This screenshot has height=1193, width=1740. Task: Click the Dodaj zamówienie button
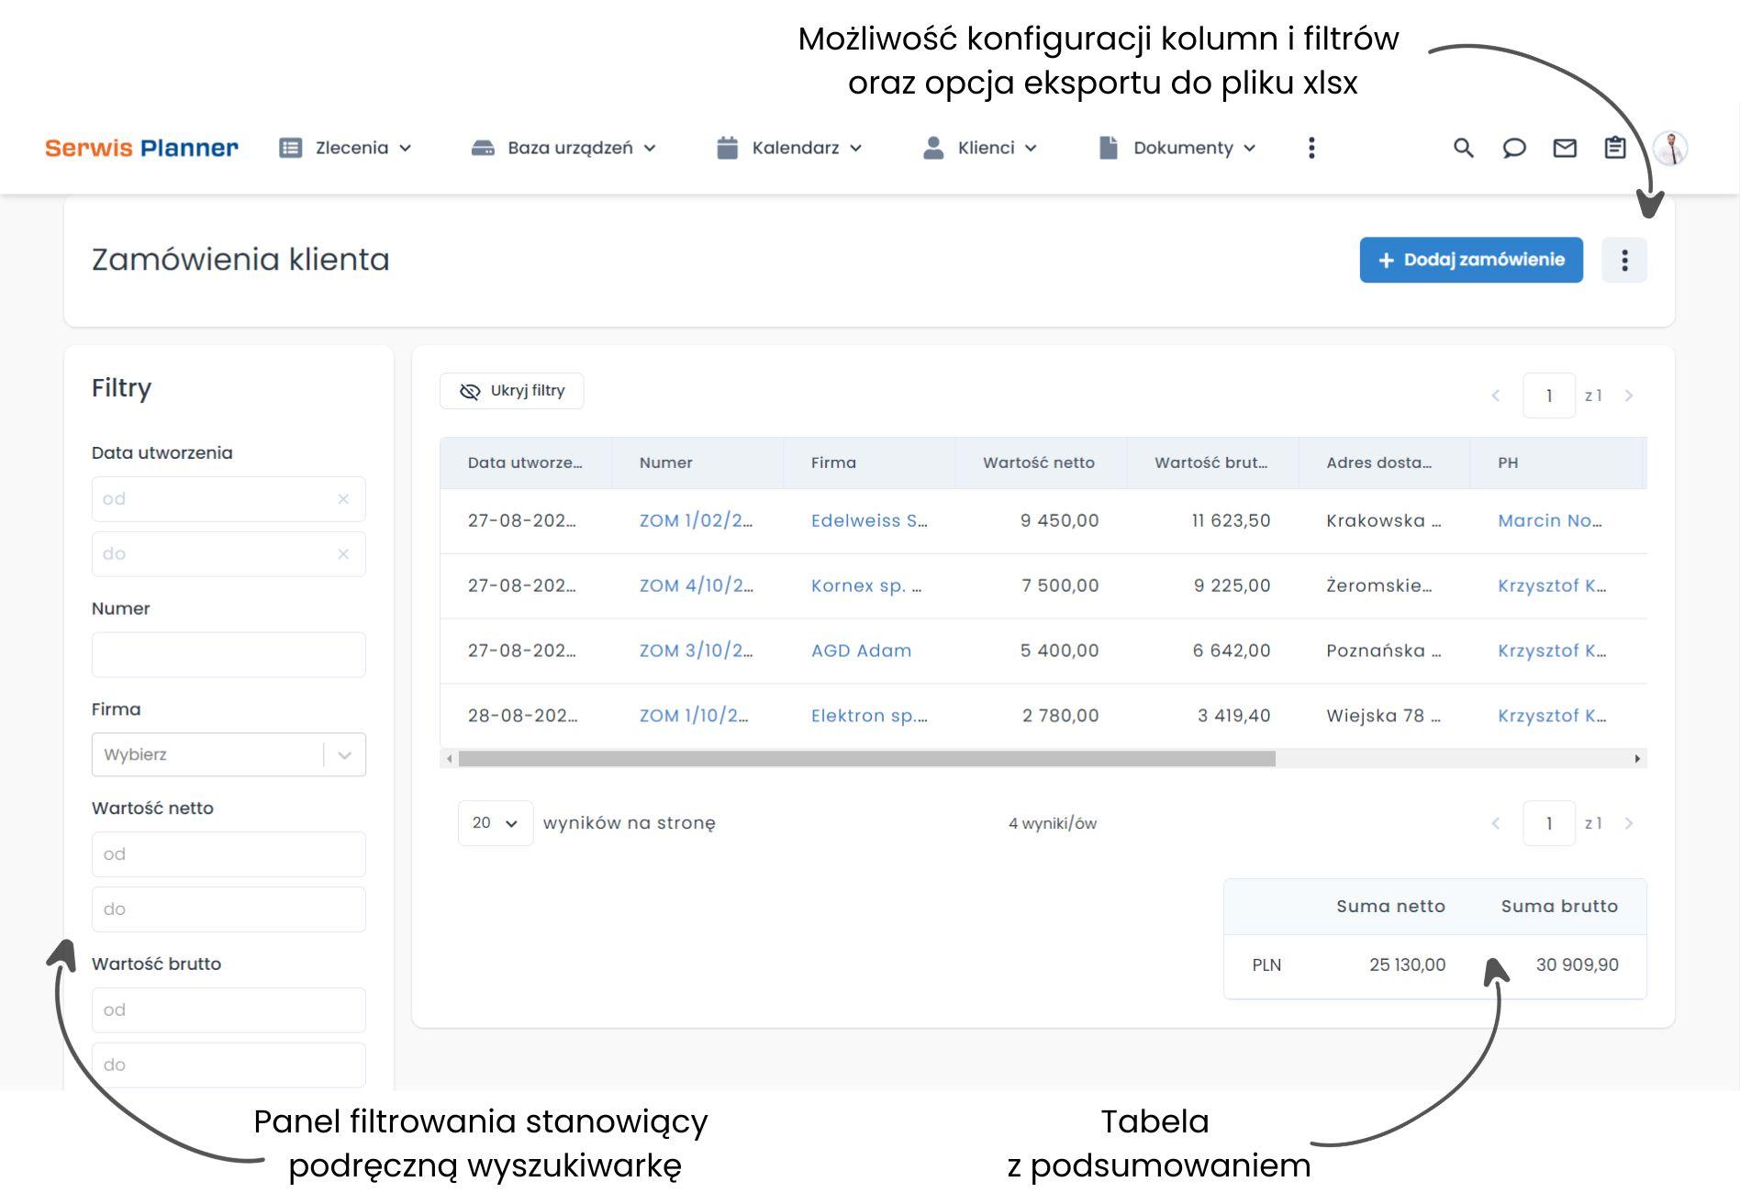pos(1470,261)
